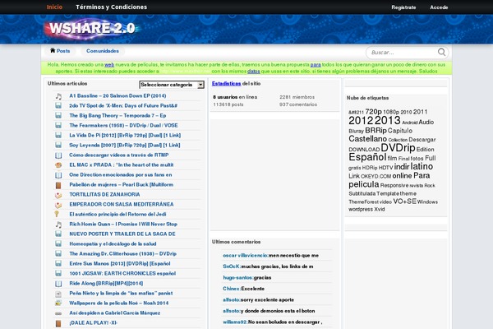Viewport: 493px width, 329px height.
Task: Select the 2013 tag
Action: pyautogui.click(x=387, y=120)
